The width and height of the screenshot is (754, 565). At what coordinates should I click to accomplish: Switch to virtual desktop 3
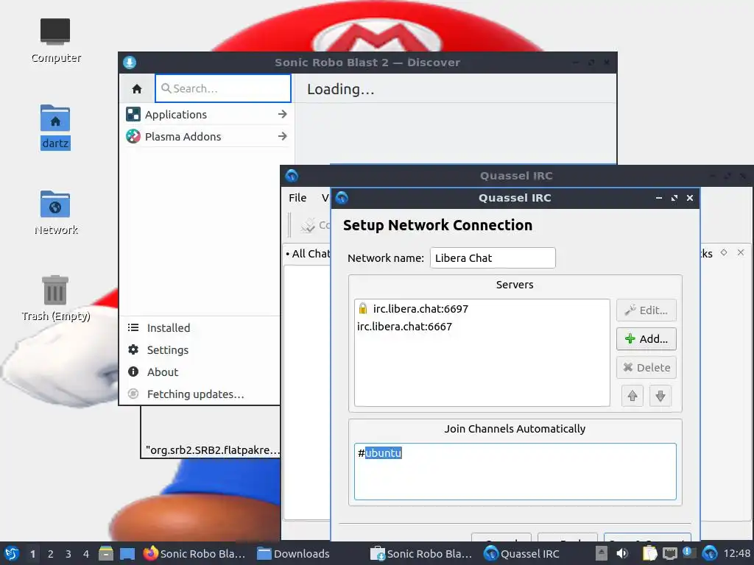pos(68,554)
